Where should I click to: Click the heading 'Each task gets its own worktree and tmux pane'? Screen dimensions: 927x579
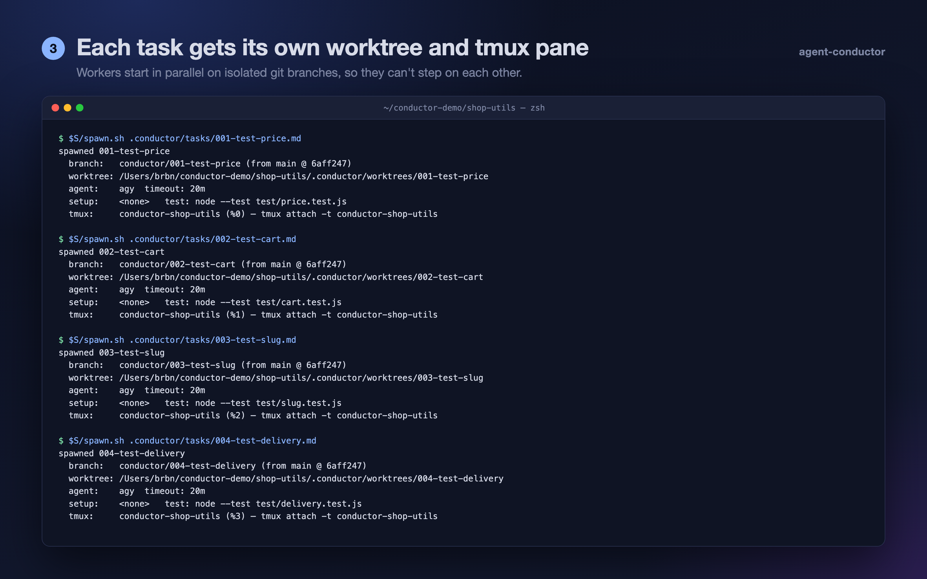[x=333, y=48]
